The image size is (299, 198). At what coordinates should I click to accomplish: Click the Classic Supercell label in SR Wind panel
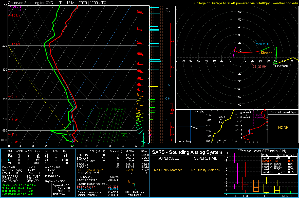(x=259, y=116)
